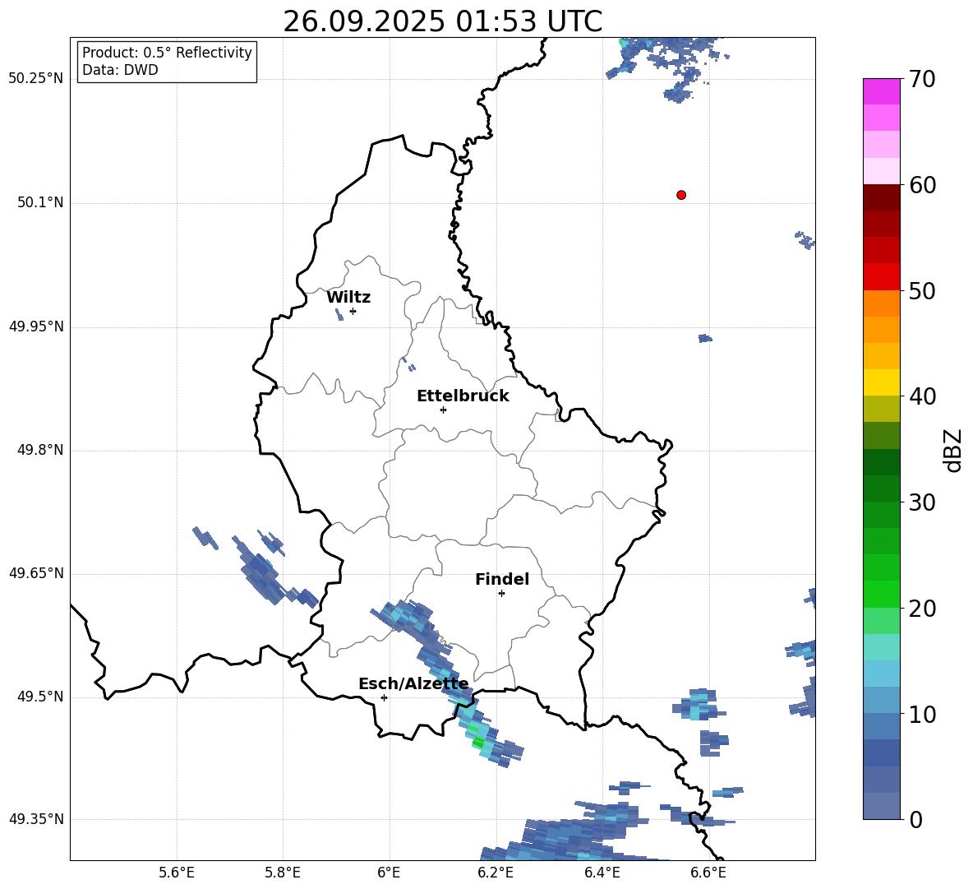Click the Findel city label

tap(502, 579)
